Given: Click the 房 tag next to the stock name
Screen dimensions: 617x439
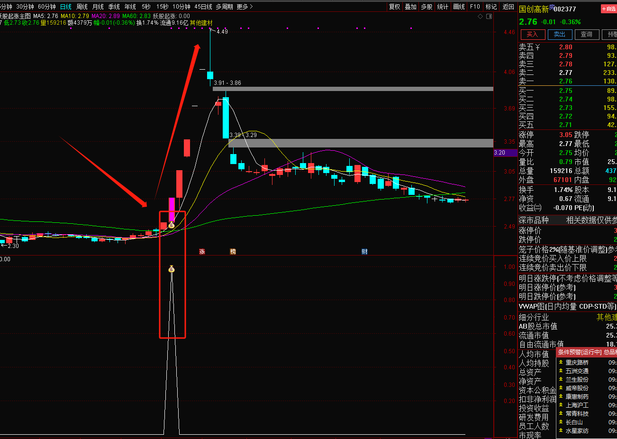Looking at the screenshot, I should click(x=551, y=8).
